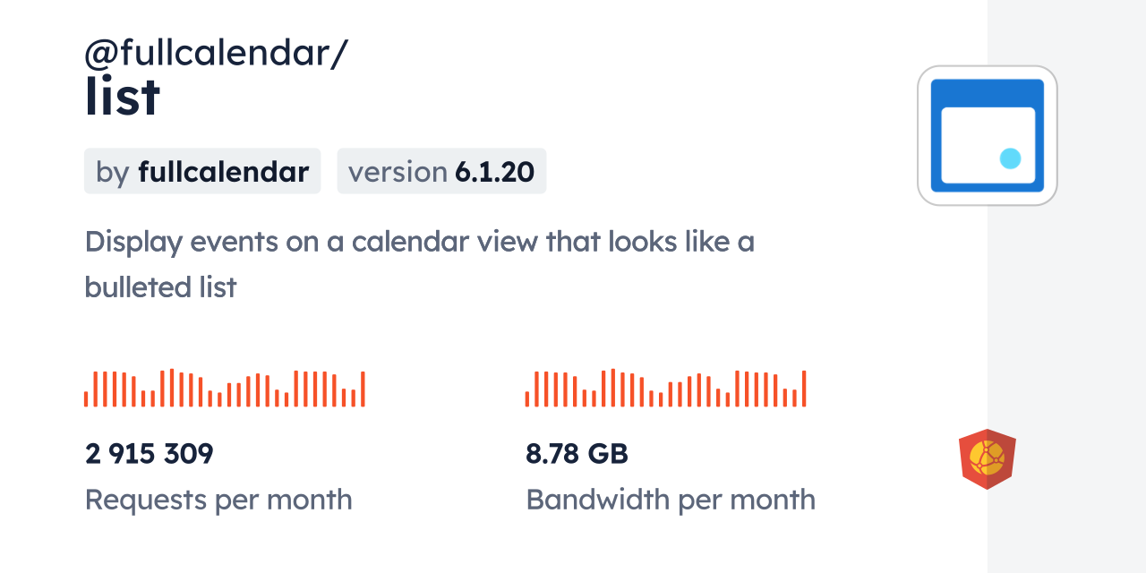Click the last bar in bandwidth chart
The width and height of the screenshot is (1146, 573).
click(804, 389)
